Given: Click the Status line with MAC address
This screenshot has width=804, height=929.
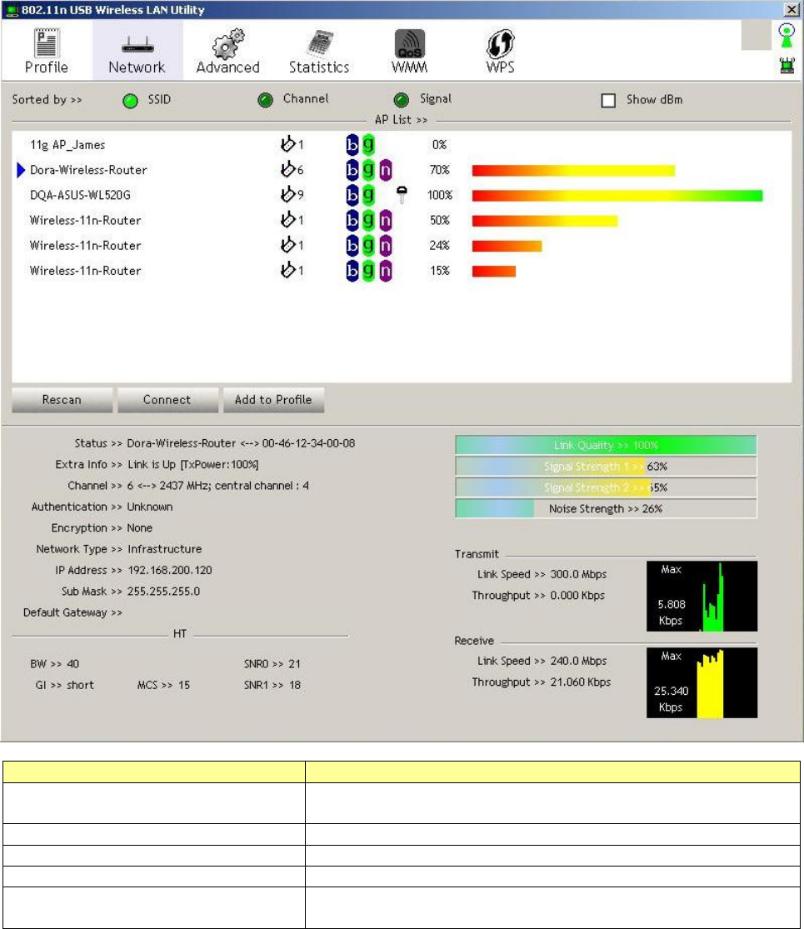Looking at the screenshot, I should click(x=214, y=443).
